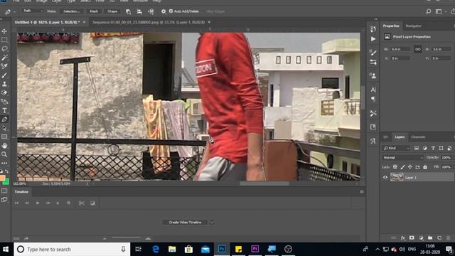Select the Eyedropper tool
This screenshot has height=256, width=455.
pyautogui.click(x=4, y=66)
